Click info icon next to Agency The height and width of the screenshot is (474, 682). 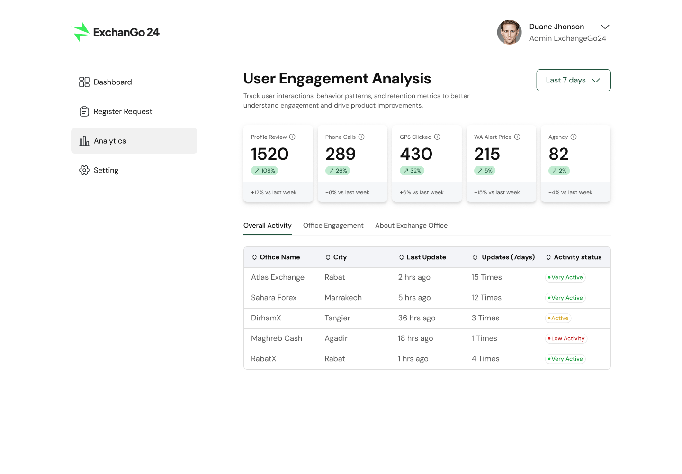574,137
